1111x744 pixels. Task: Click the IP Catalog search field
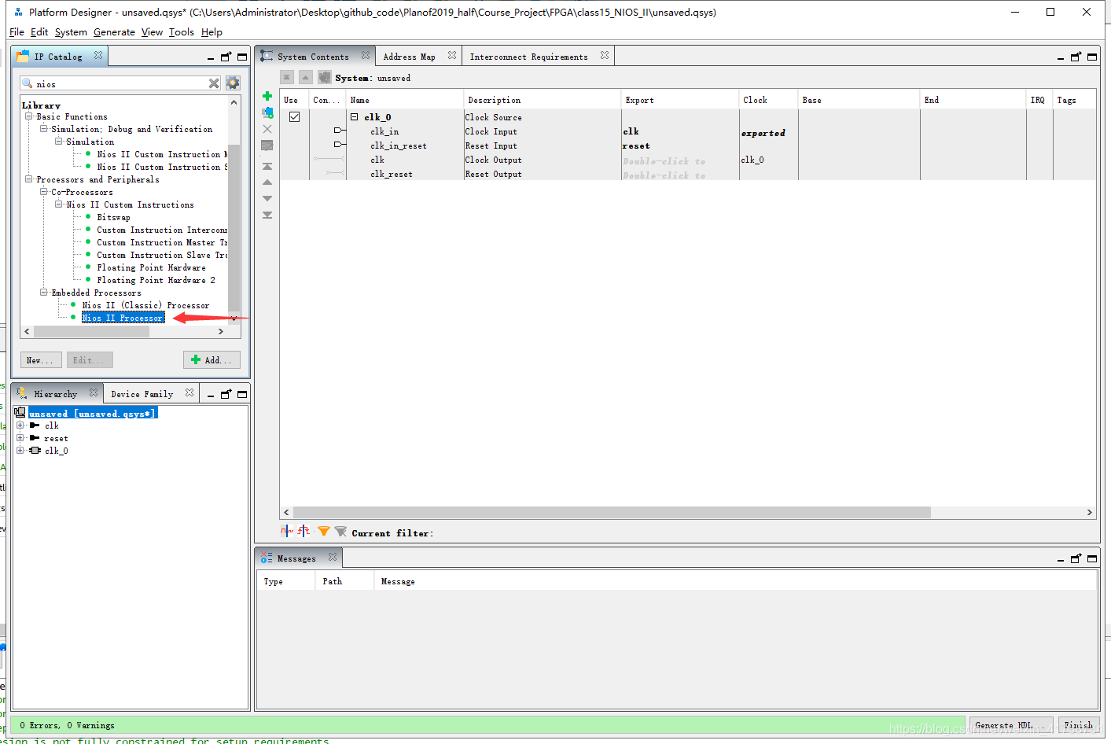(x=122, y=83)
